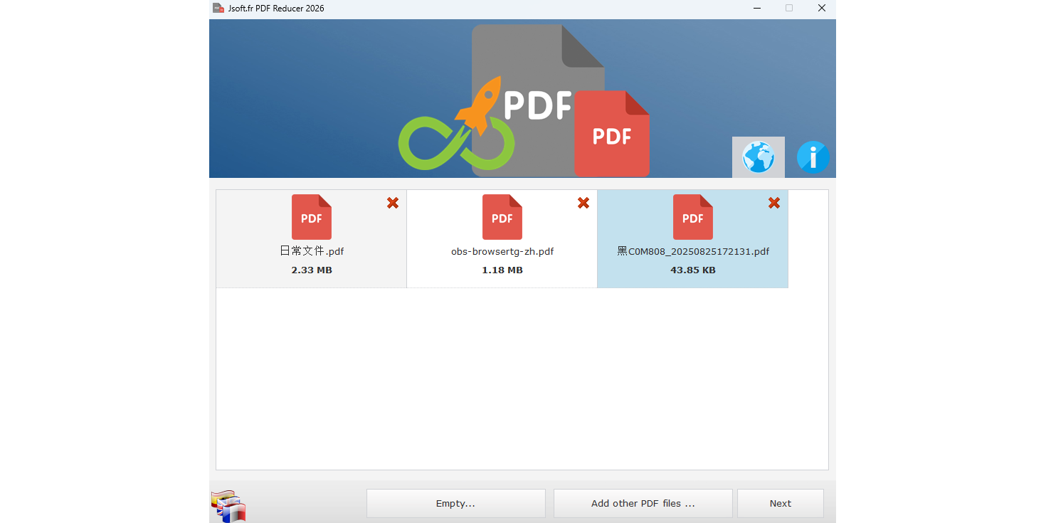Click the PDF Reducer app icon in titlebar
The image size is (1046, 523).
point(217,9)
